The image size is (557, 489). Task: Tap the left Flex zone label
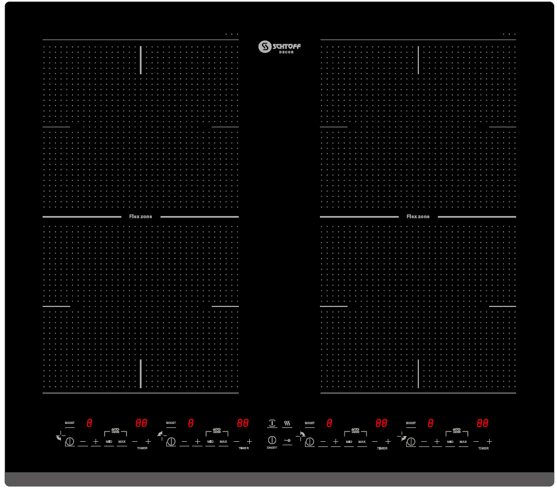[x=140, y=217]
